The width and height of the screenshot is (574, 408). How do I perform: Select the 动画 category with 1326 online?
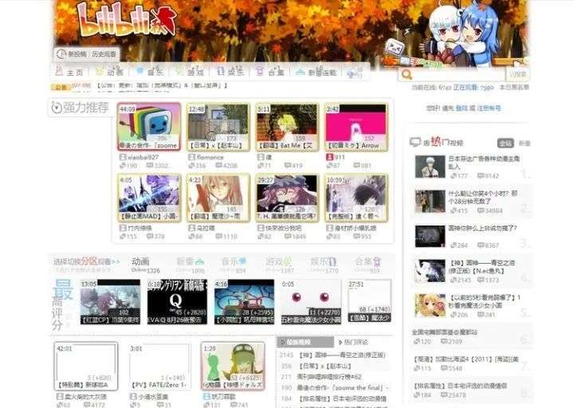point(145,265)
